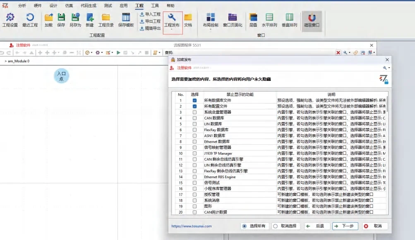Click the orange link icon in flowchart toolbar

356,53
